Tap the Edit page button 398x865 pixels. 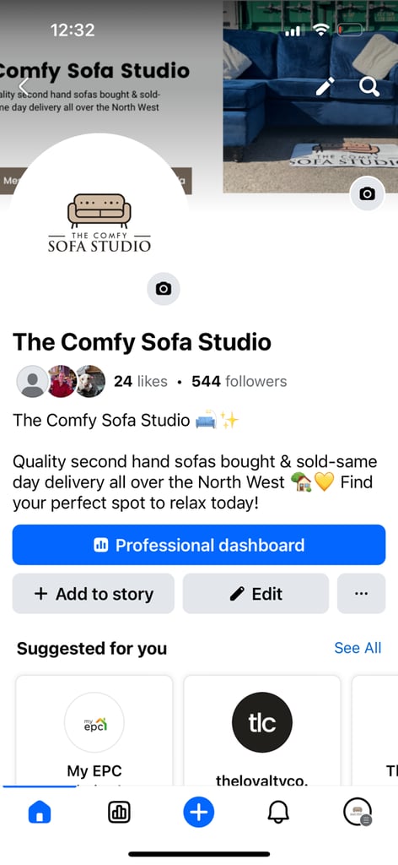[256, 594]
